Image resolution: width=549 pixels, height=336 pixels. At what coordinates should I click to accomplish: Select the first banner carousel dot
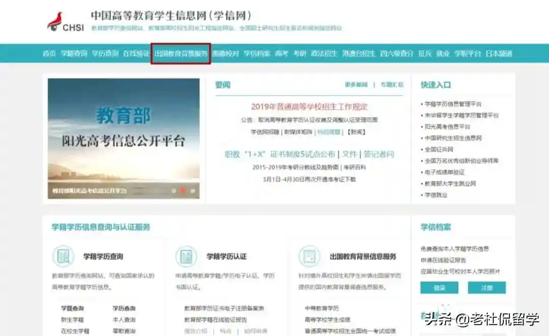click(173, 191)
